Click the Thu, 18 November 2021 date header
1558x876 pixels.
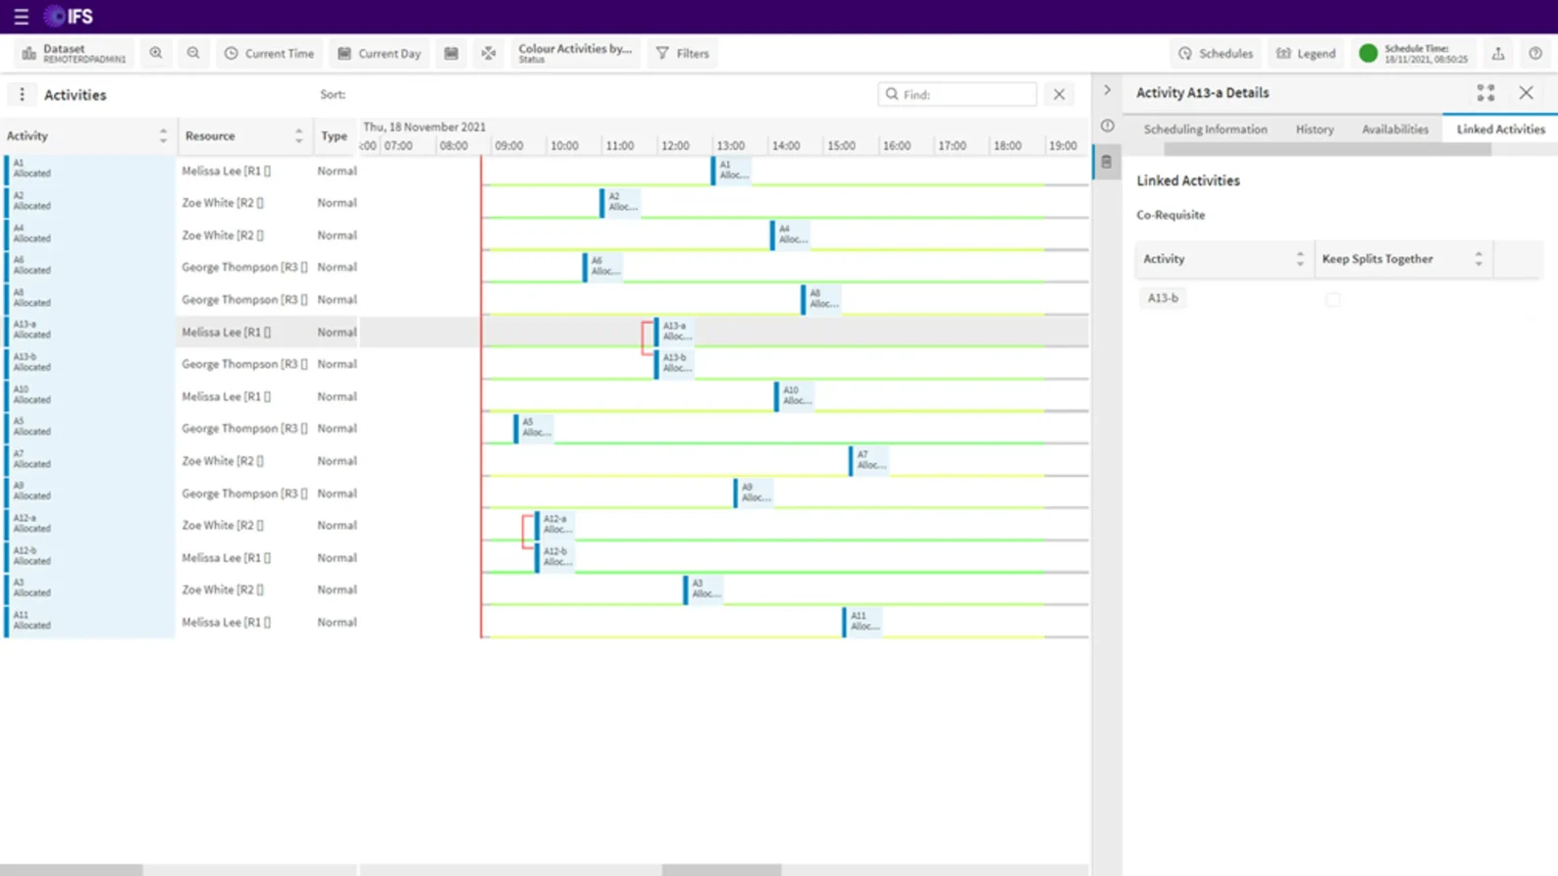(x=424, y=127)
